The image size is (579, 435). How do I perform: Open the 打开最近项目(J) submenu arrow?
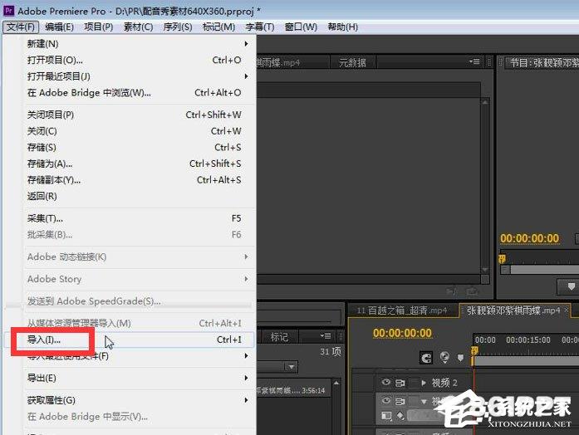click(246, 76)
